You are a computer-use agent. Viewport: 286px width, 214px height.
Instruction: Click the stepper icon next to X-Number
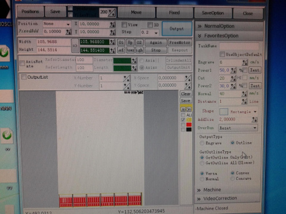tap(126, 78)
